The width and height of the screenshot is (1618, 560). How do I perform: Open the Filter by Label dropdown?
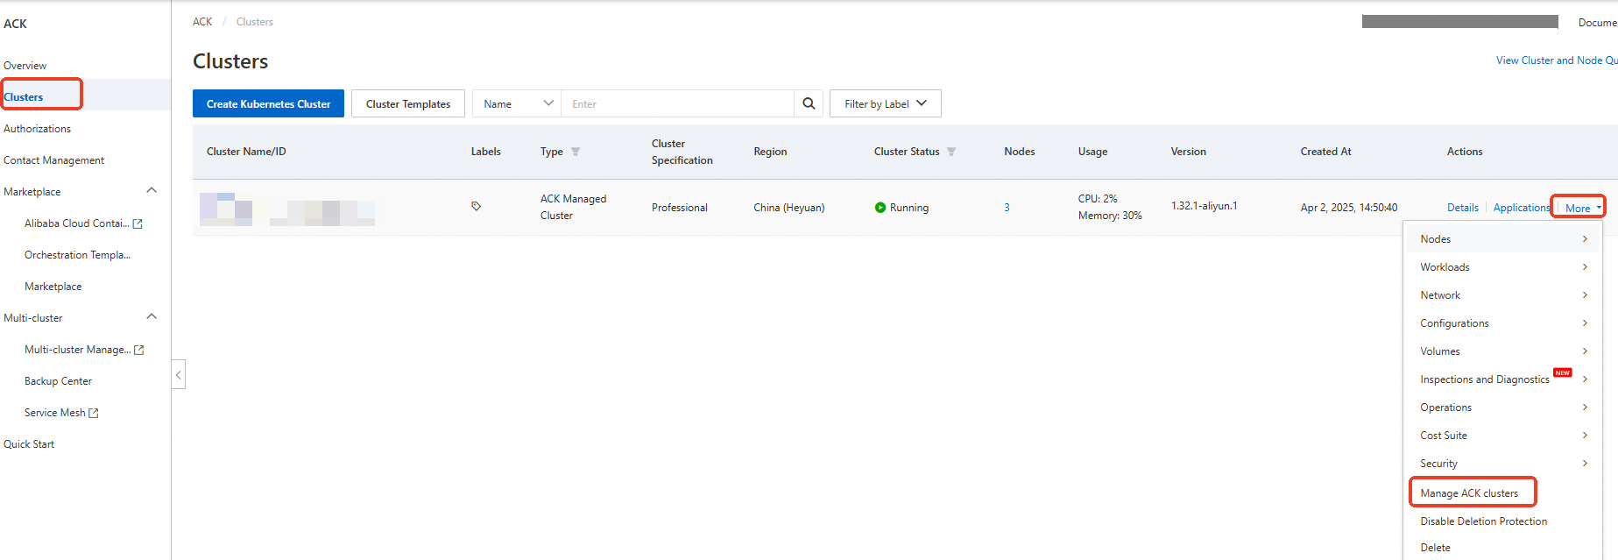tap(885, 103)
